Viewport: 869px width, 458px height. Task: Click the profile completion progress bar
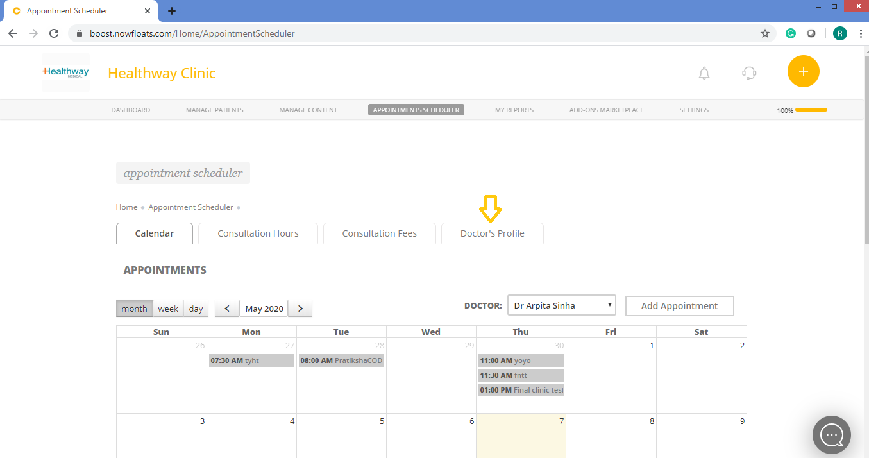811,110
